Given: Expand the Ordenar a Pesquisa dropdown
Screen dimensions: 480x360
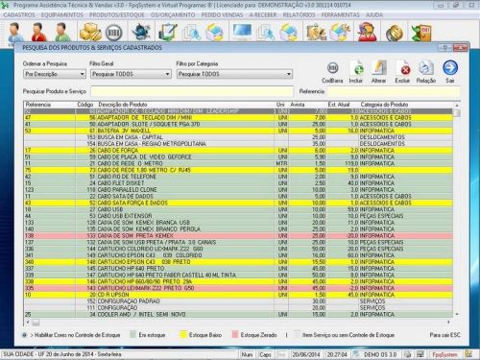Looking at the screenshot, I should point(83,74).
